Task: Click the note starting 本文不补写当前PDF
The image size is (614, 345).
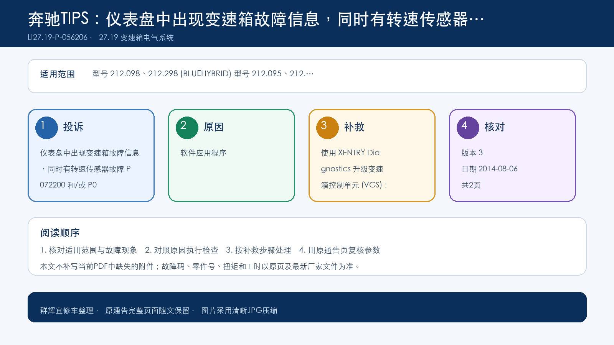Action: (200, 266)
